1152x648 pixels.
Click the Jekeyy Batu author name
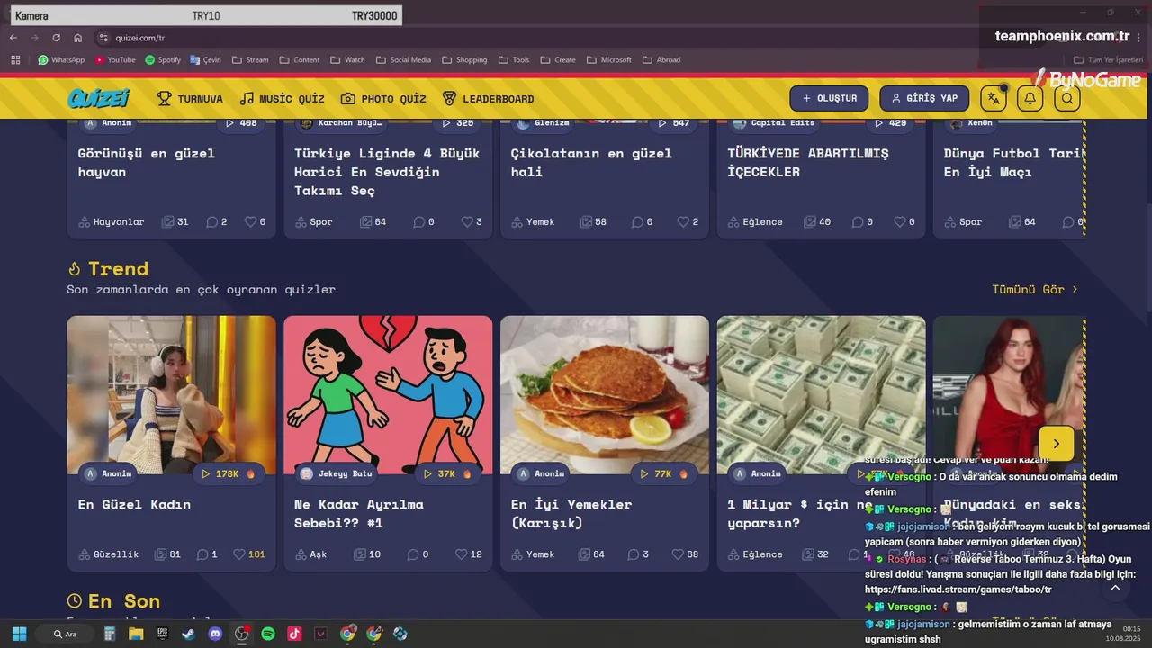(345, 473)
